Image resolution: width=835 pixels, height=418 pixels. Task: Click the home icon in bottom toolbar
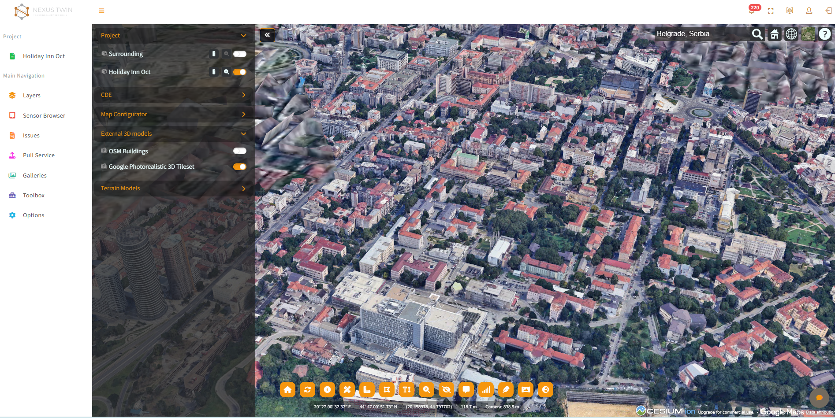coord(287,390)
